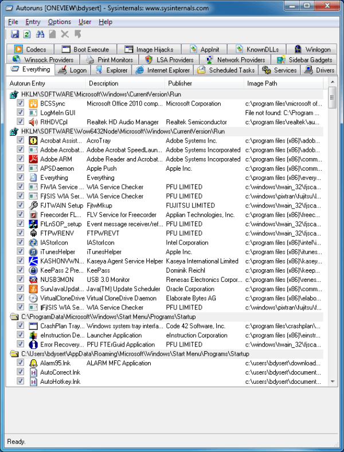Click the scrollbar down arrow
Screen dimensions: 344x452
(333, 382)
